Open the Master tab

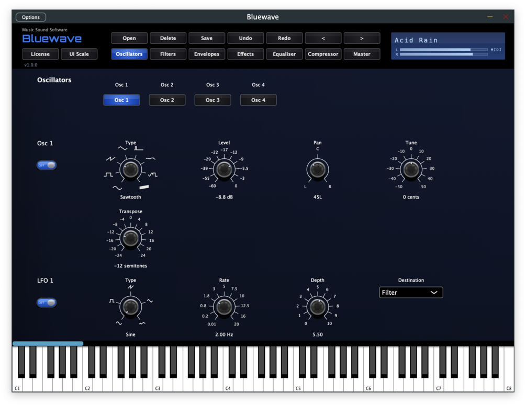(362, 54)
